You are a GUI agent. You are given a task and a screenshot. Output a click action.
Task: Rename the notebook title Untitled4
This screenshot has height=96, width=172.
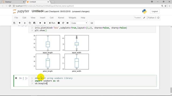38,11
